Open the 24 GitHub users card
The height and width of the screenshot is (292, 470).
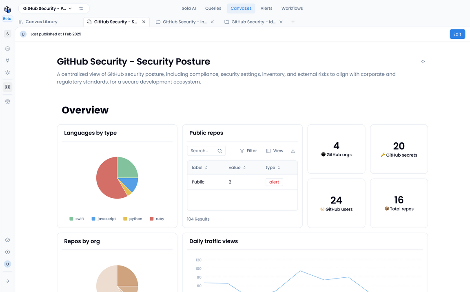336,204
